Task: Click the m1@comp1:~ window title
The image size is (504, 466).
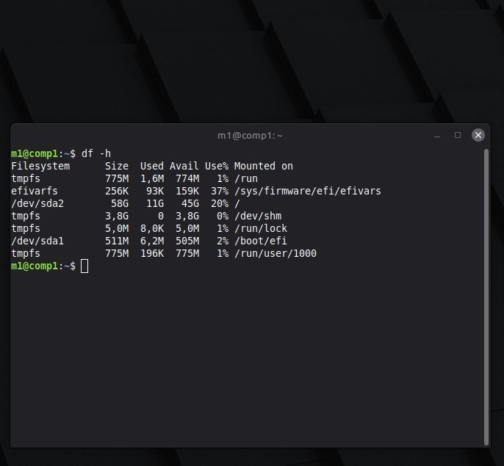Action: click(251, 136)
